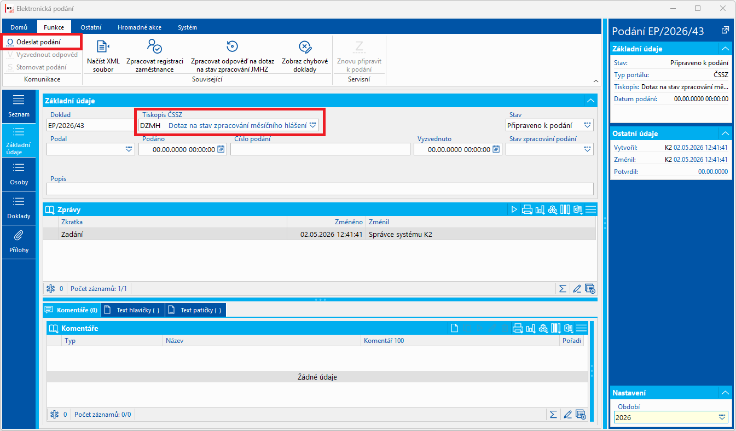This screenshot has width=736, height=431.
Task: Collapse the Nastavení section
Action: pyautogui.click(x=725, y=393)
